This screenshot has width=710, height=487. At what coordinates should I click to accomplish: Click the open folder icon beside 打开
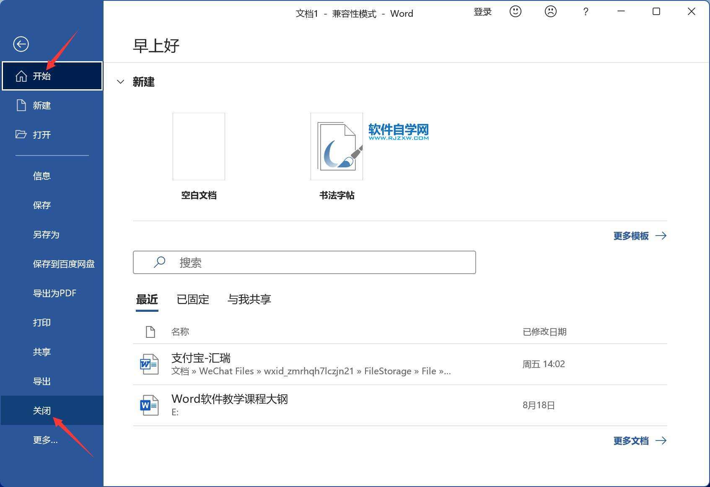coord(21,135)
